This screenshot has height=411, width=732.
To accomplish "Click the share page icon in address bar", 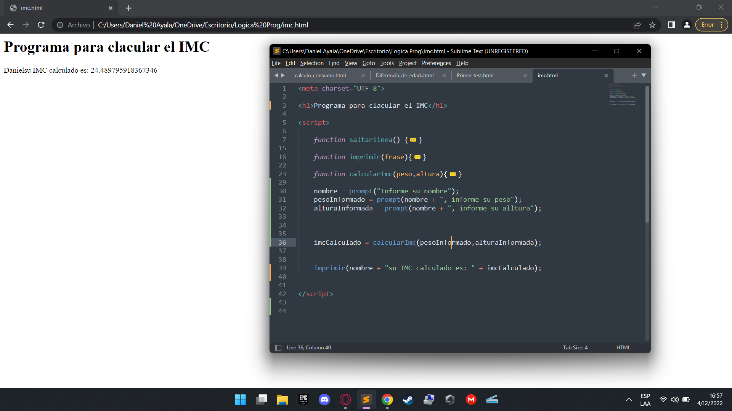I will (637, 25).
